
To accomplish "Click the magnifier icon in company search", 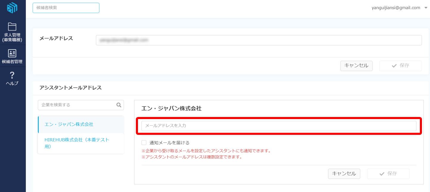I will point(119,105).
